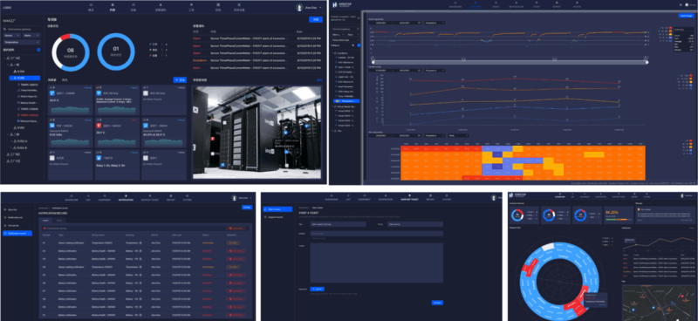
Task: Open Temperature dropdown above the first line chart
Action: (434, 23)
